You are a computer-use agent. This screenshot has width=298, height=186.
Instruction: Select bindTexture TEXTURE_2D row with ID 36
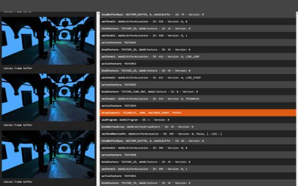pyautogui.click(x=198, y=183)
